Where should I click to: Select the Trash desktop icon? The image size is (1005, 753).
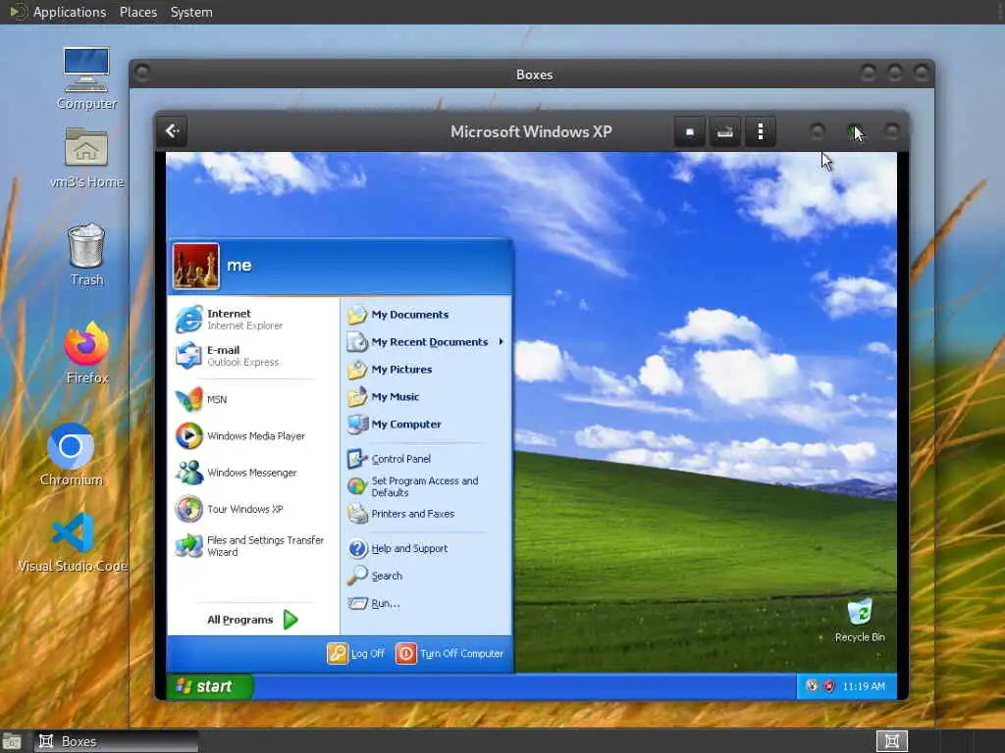(x=86, y=254)
